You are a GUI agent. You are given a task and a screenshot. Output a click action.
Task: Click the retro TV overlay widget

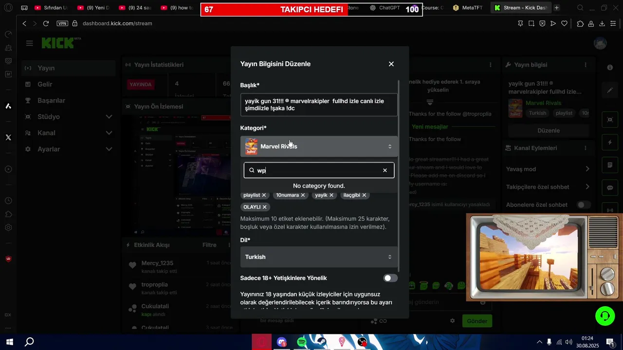click(x=545, y=257)
